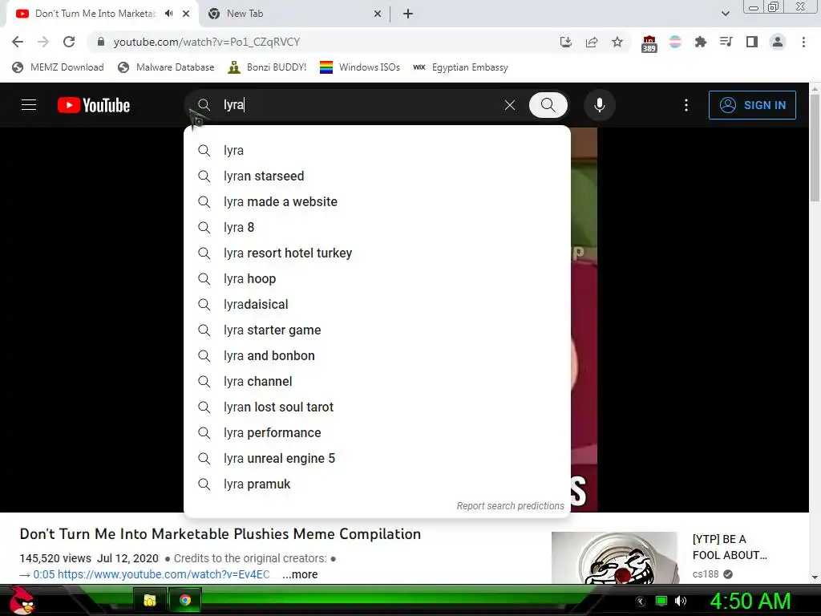Choose 'lyra and bonbon' suggestion

(x=377, y=355)
